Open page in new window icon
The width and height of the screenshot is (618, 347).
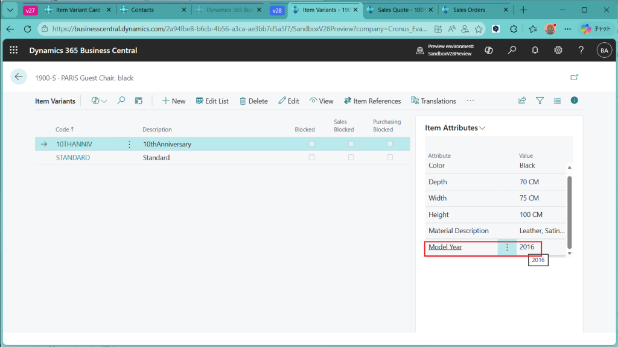click(x=574, y=77)
